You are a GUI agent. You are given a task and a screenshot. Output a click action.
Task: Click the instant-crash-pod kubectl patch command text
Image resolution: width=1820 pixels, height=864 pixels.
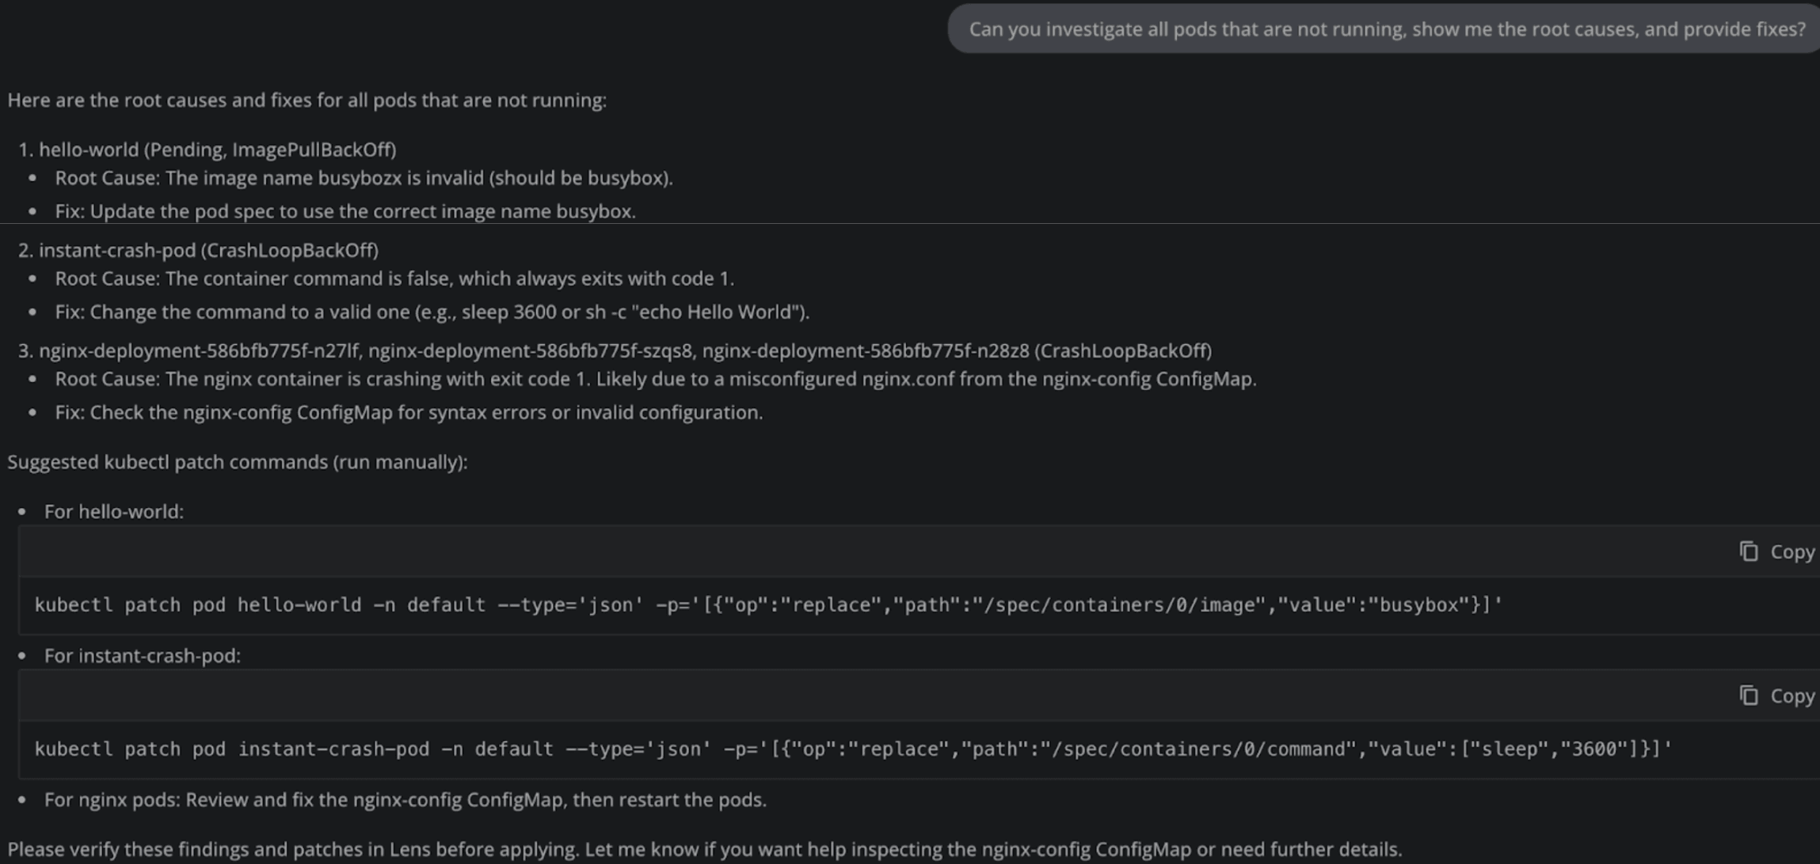coord(852,749)
